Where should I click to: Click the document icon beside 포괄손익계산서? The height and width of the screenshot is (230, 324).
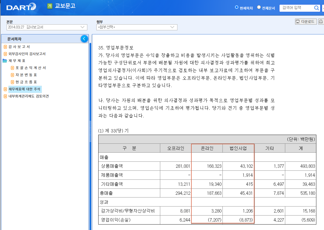12,68
